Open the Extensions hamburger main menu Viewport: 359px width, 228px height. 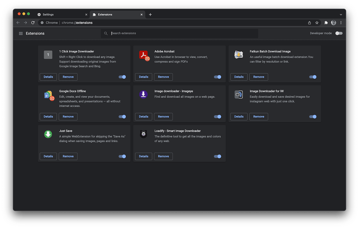point(21,33)
